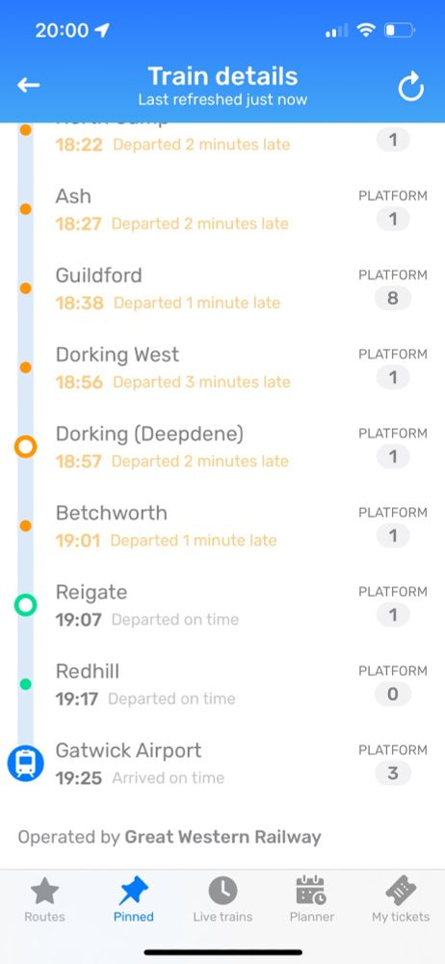This screenshot has width=445, height=964.
Task: Open Live trains clock icon
Action: pos(222,900)
